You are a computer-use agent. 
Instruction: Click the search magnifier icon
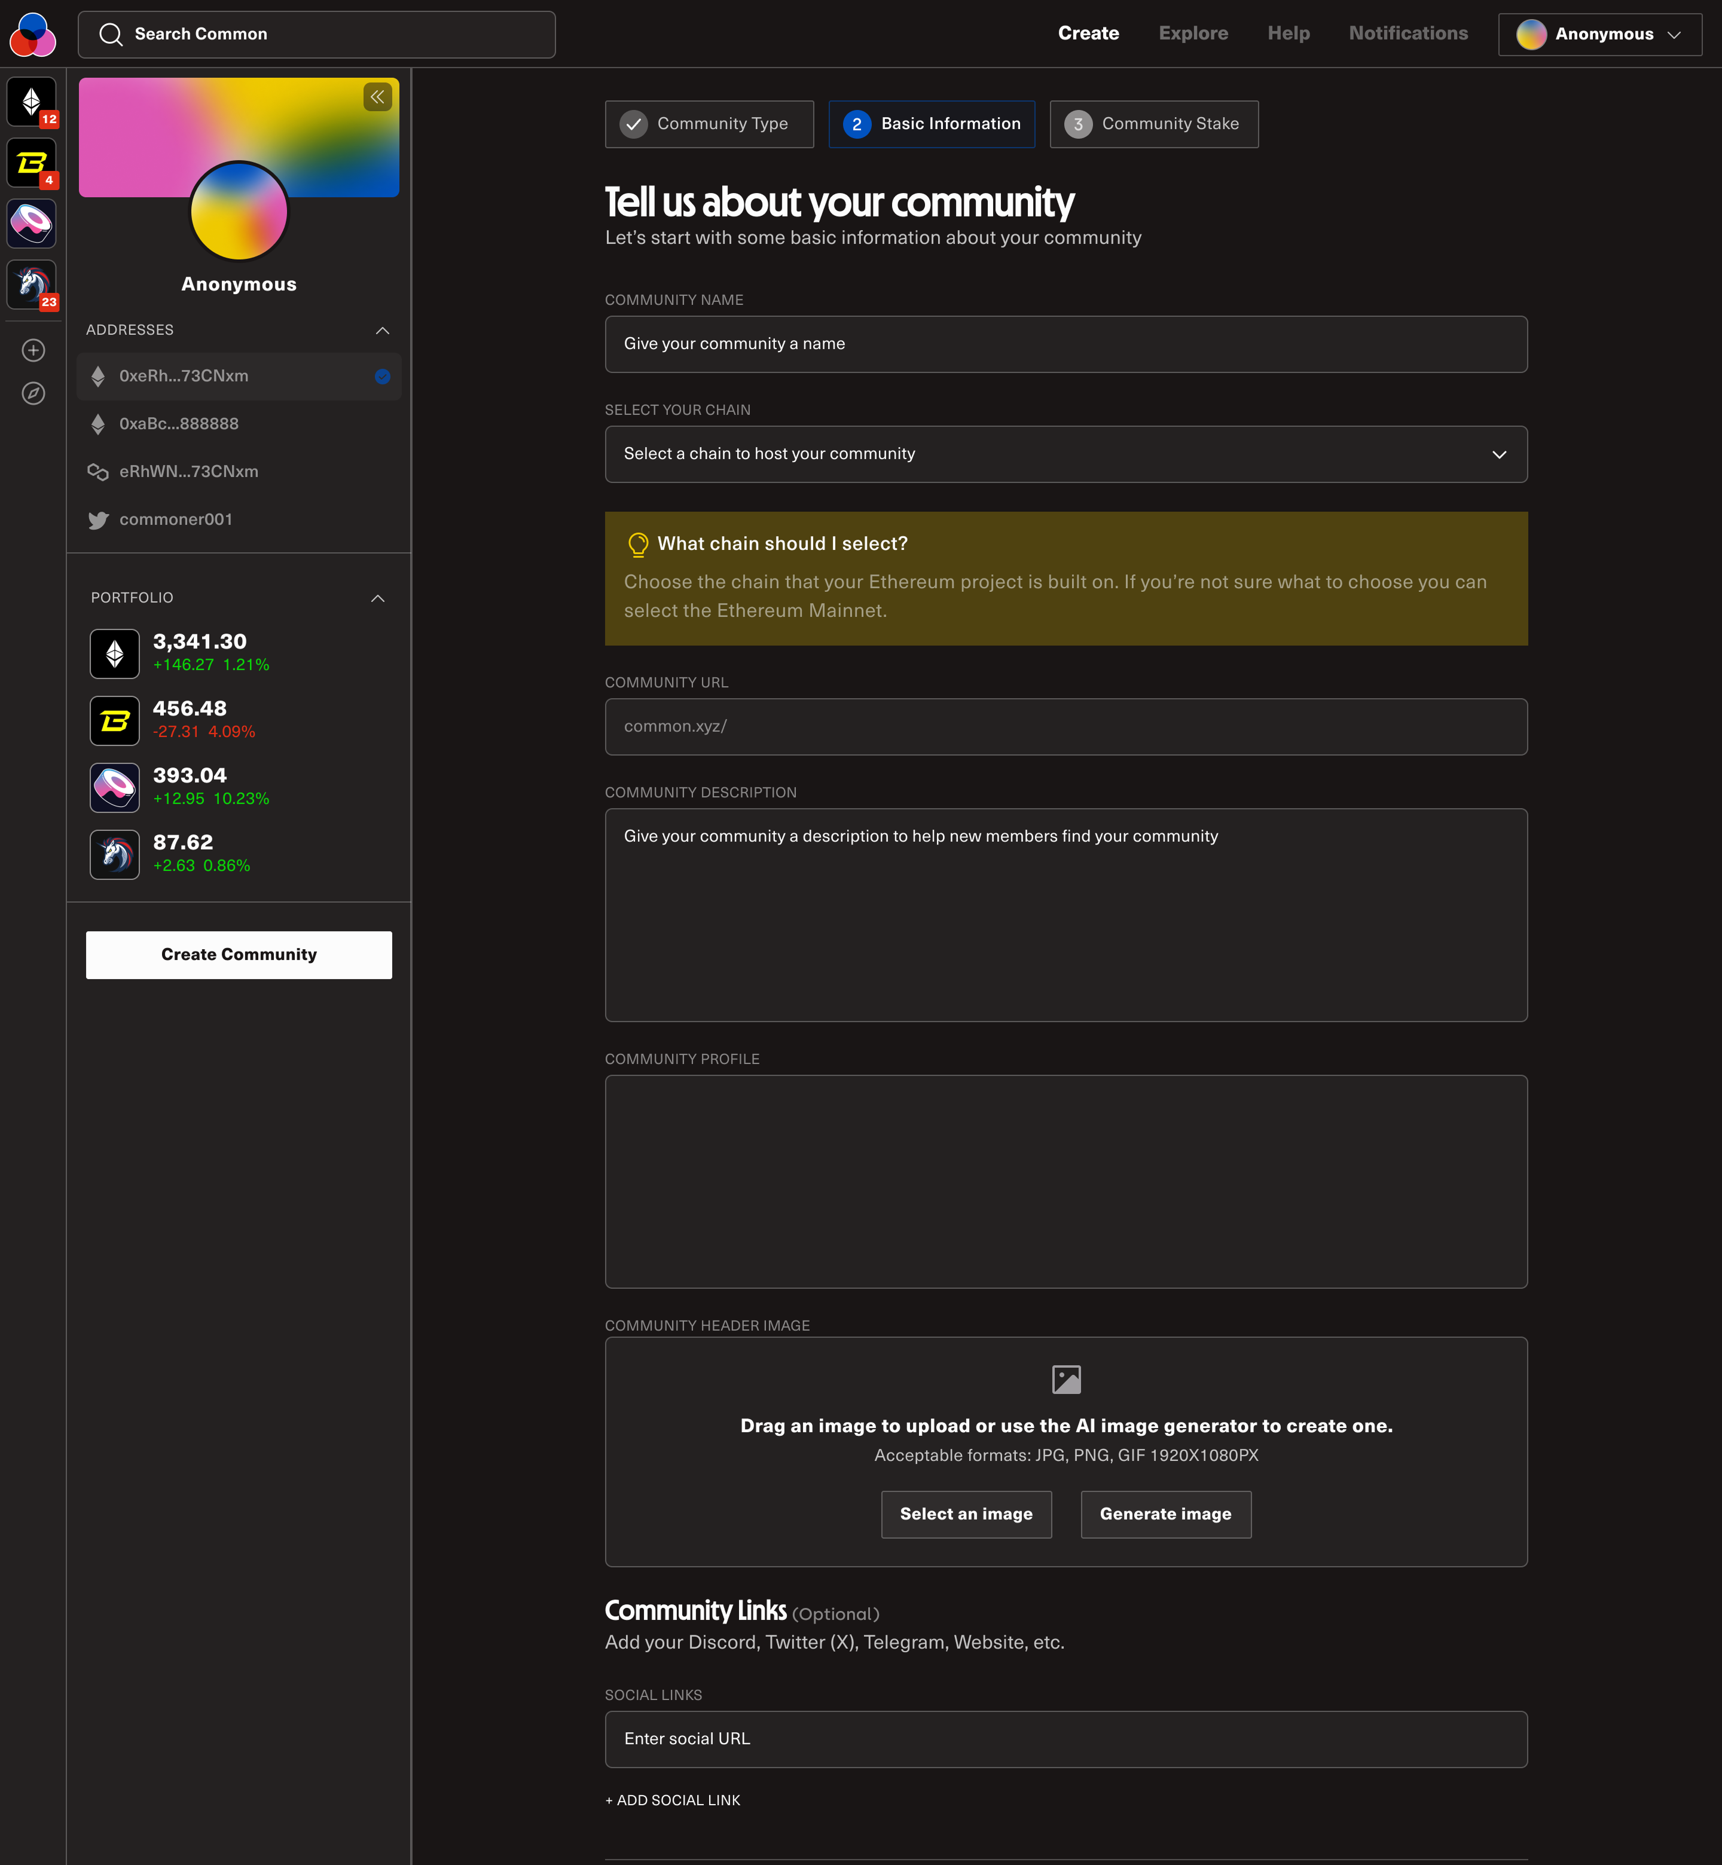(111, 35)
